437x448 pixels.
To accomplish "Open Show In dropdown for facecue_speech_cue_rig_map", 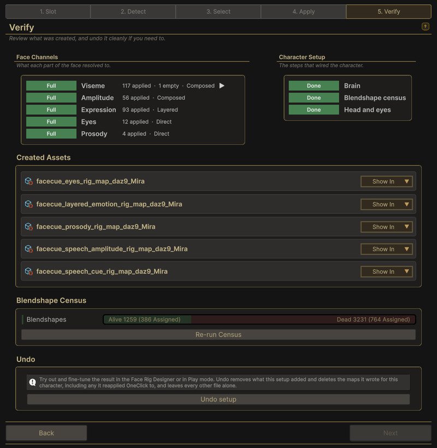I will 386,272.
